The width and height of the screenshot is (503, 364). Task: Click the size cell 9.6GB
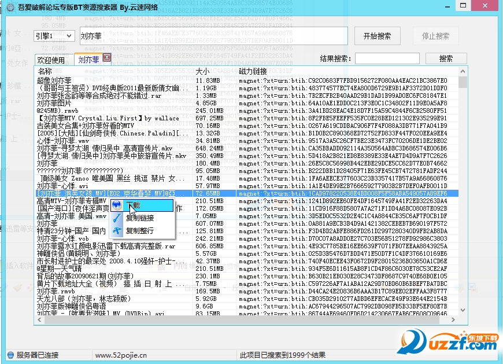click(x=204, y=306)
